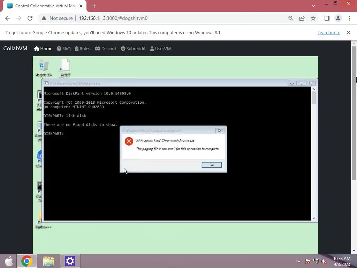
Task: Click the Action Center flag tray icon
Action: point(307,261)
